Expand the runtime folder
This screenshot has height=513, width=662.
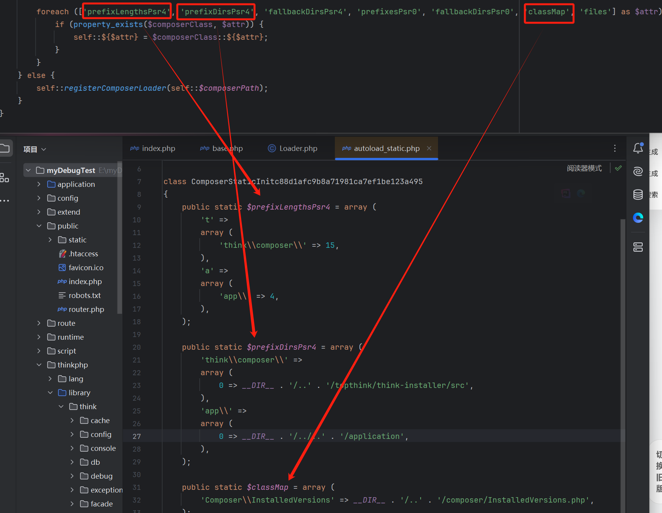pyautogui.click(x=39, y=337)
